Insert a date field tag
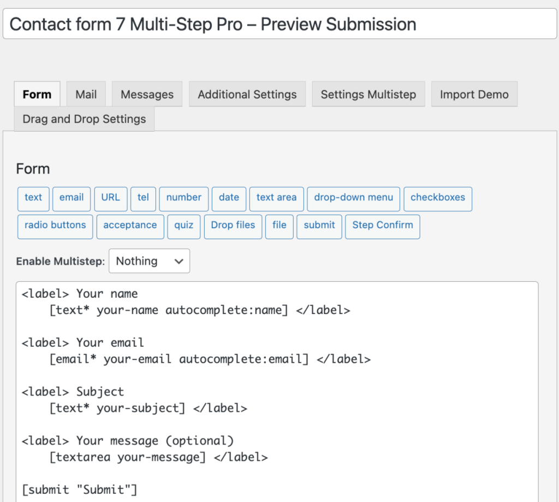 tap(229, 199)
